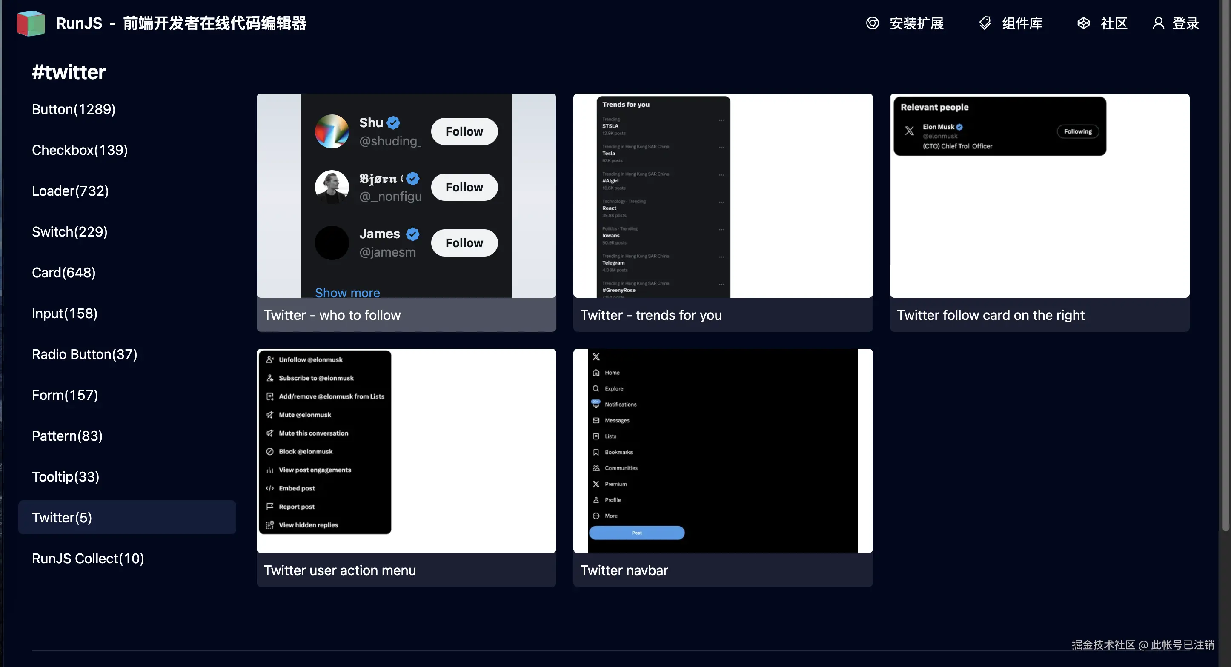Click the RunJS site title text
1231x667 pixels.
click(181, 23)
